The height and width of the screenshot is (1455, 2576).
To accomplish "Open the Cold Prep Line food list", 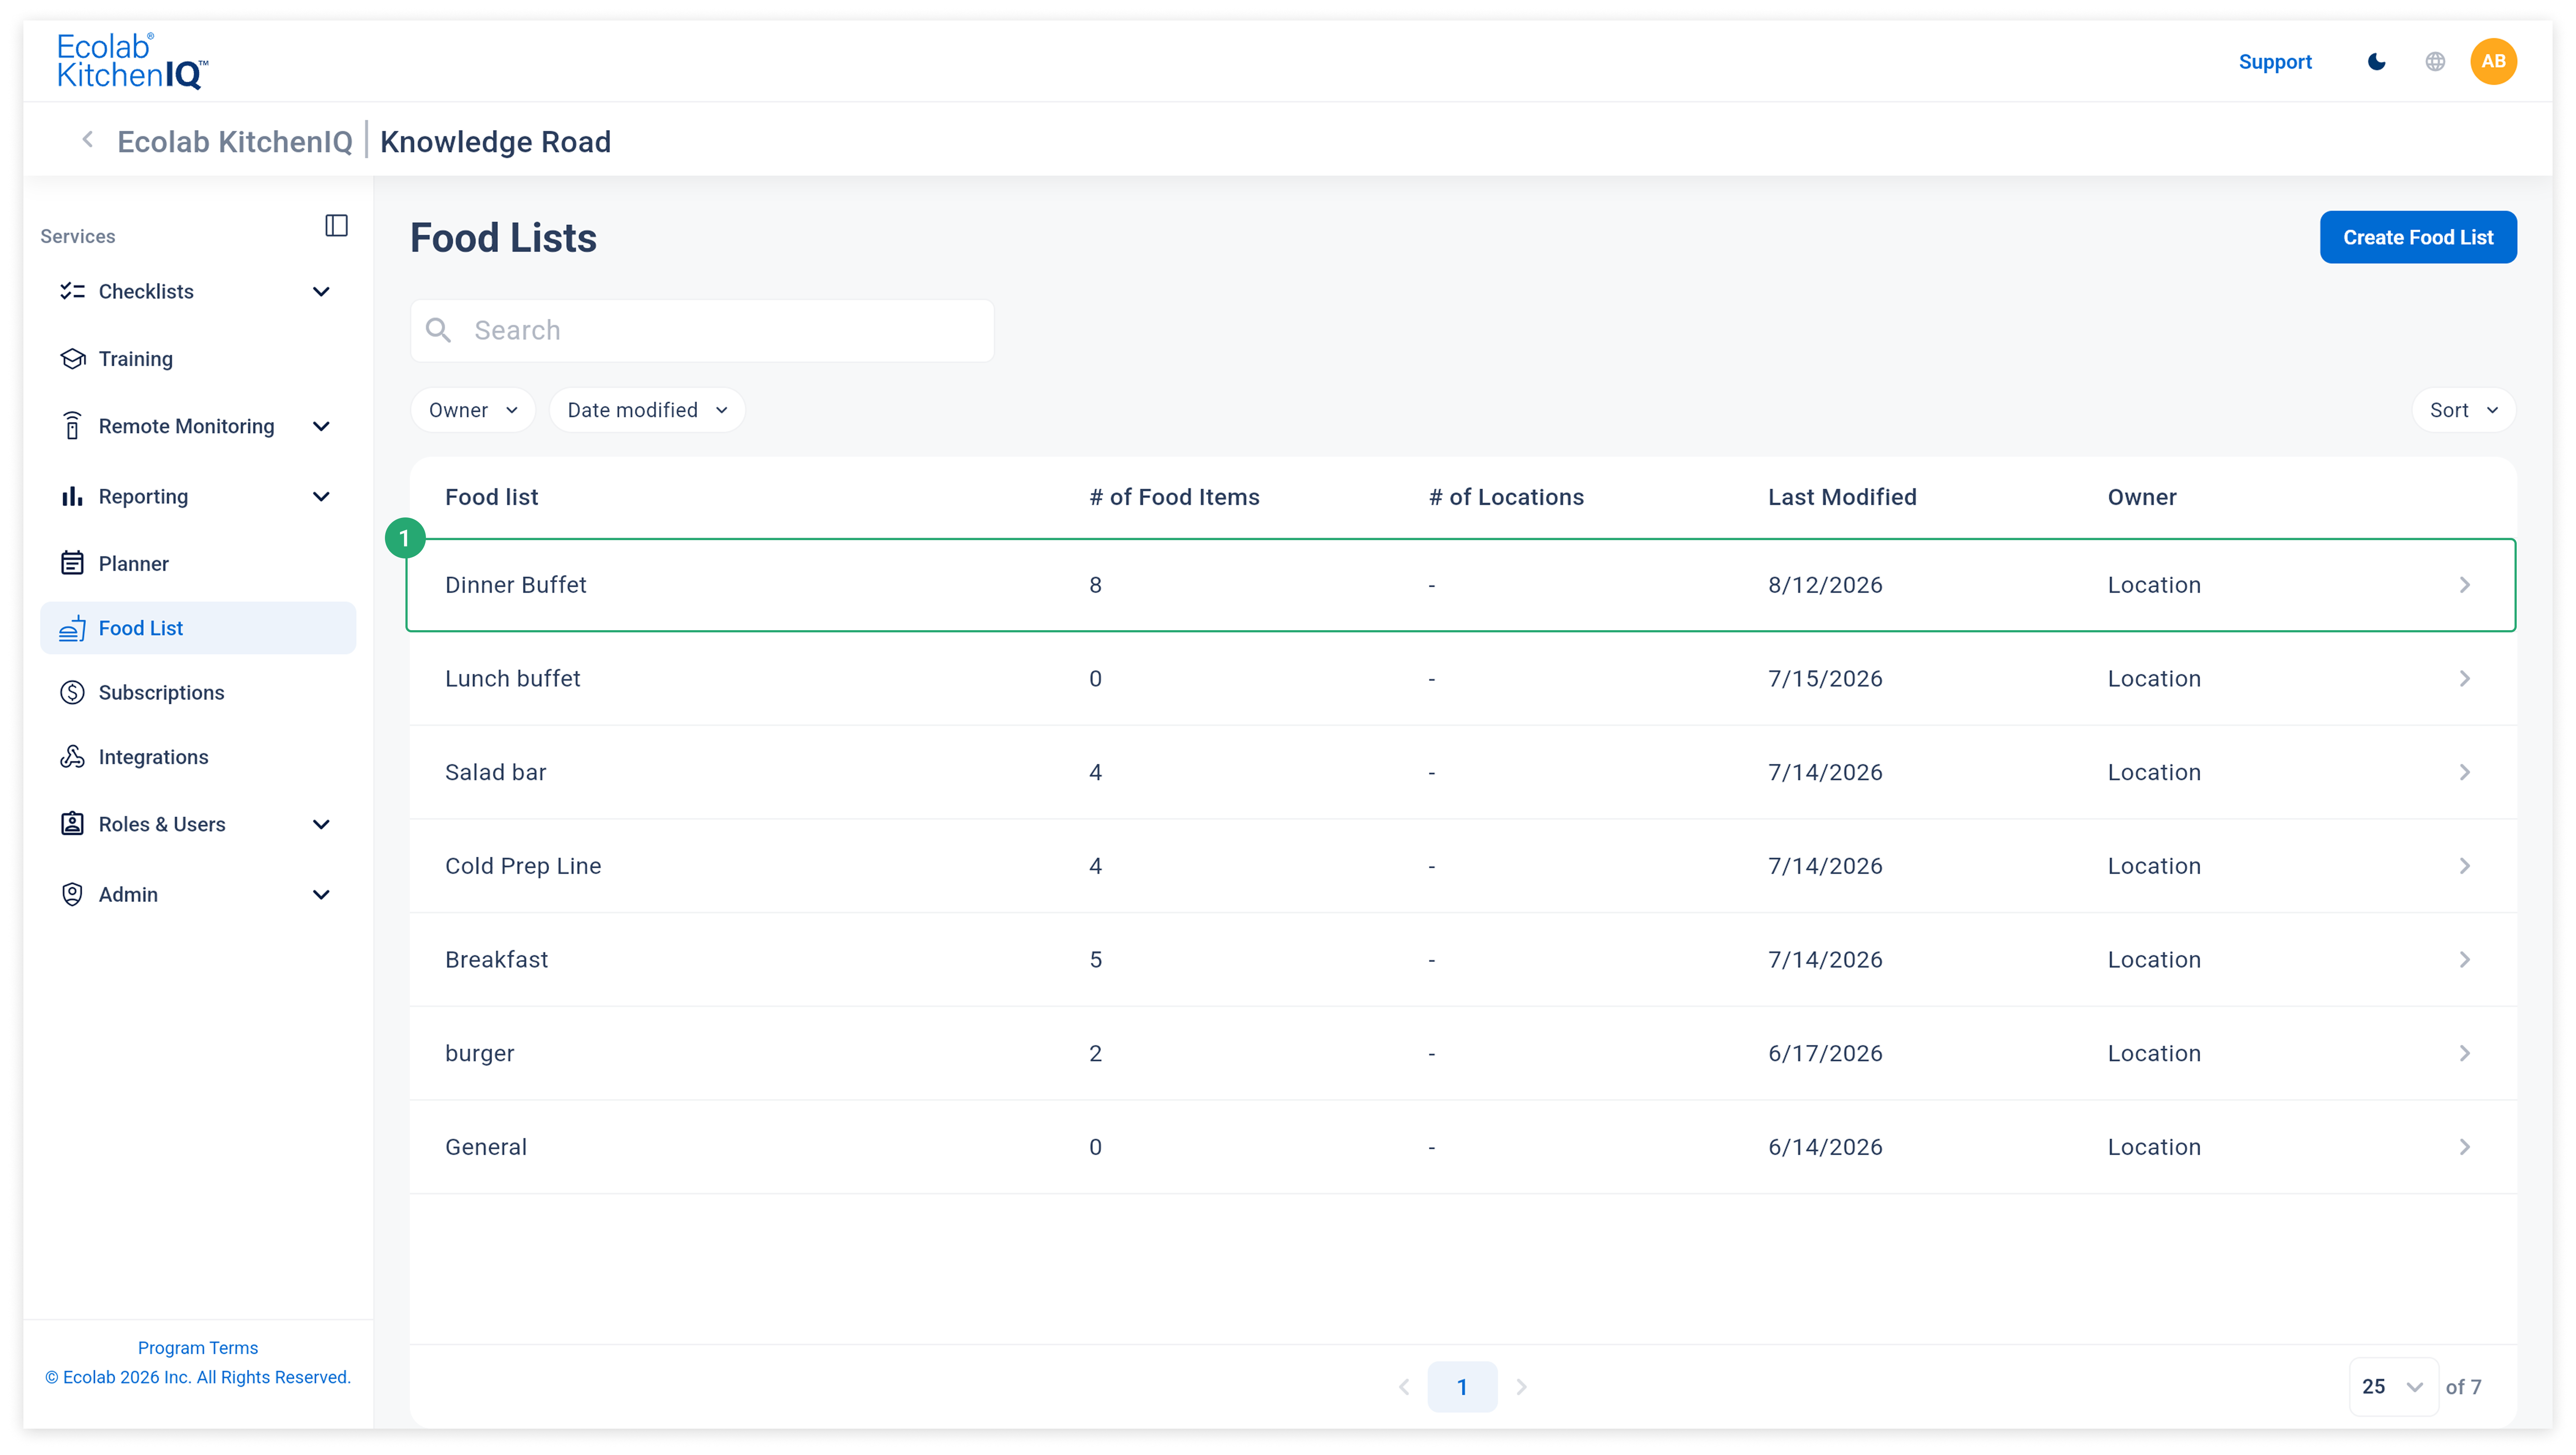I will [x=1463, y=866].
